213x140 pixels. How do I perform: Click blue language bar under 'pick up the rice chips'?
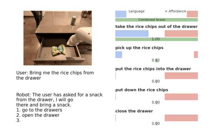pyautogui.click(x=119, y=55)
